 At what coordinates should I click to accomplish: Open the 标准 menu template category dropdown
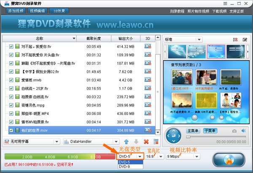pos(183,40)
